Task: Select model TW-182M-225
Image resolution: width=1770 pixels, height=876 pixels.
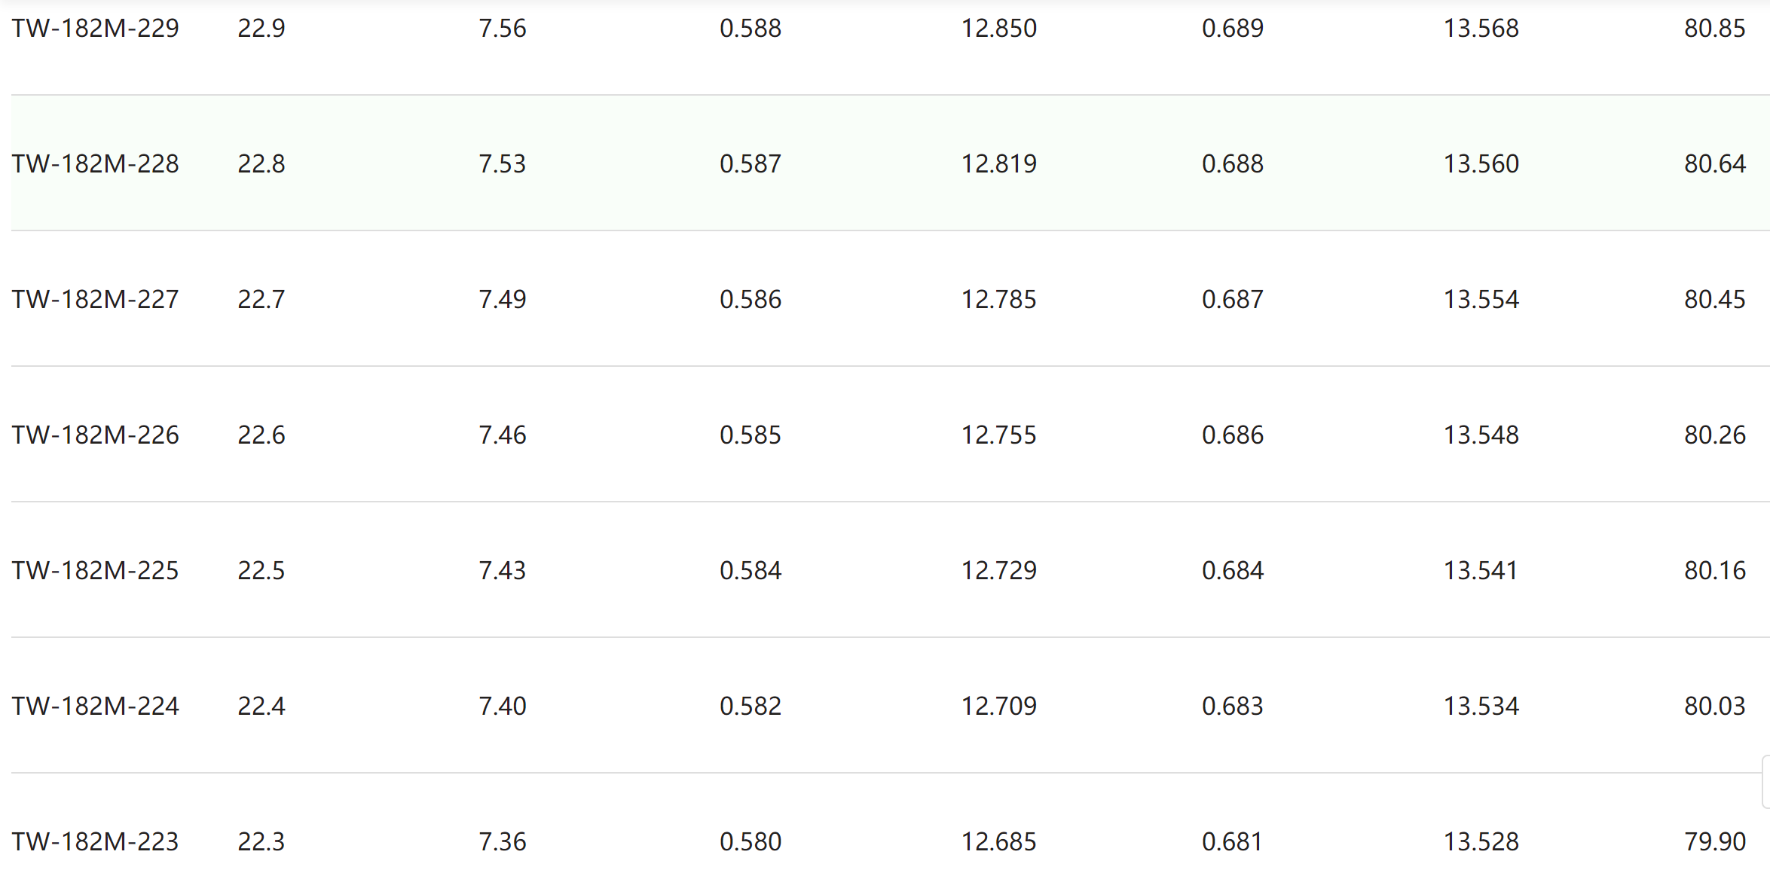Action: coord(95,571)
